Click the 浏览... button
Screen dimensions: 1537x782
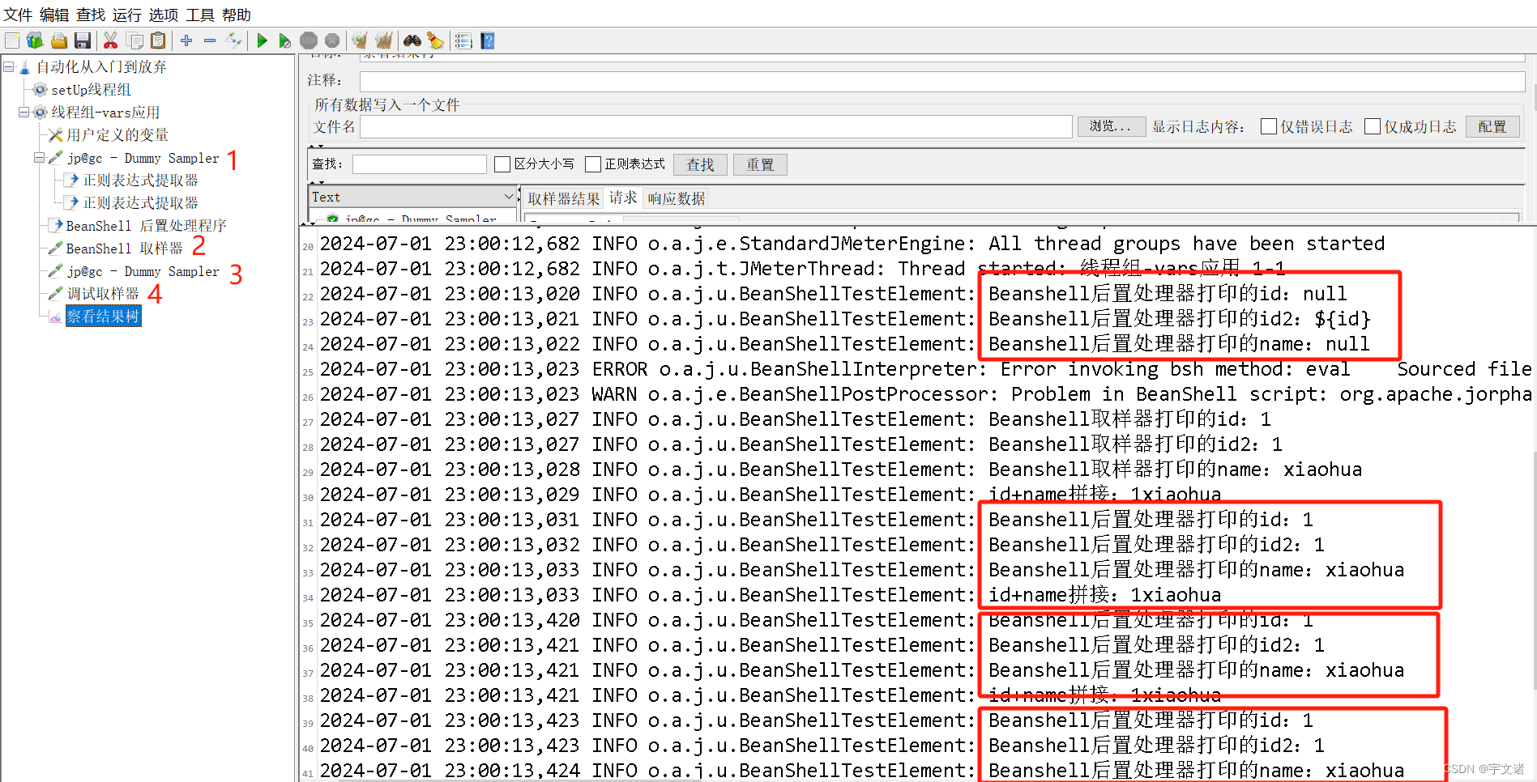coord(1111,126)
